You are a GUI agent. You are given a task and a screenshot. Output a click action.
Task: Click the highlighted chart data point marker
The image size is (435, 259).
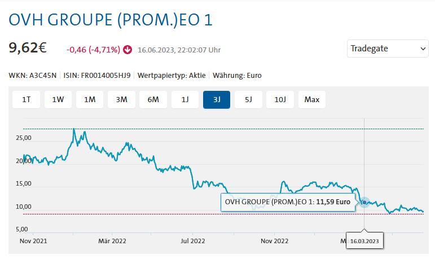point(364,202)
